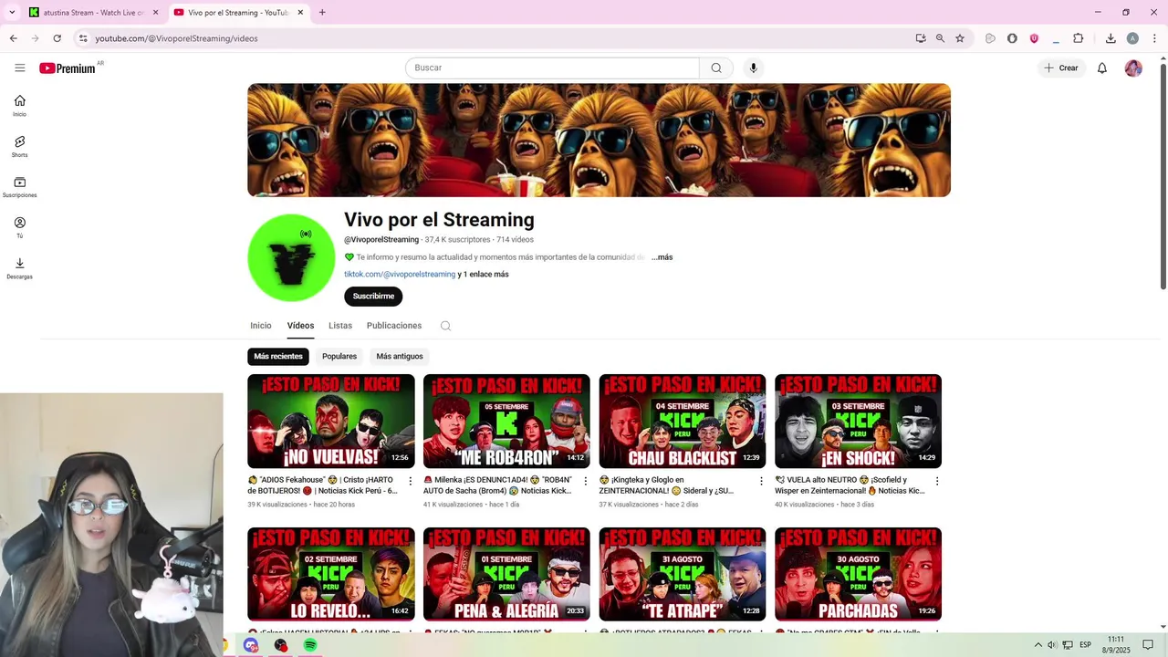Click the search magnifier button
The height and width of the screenshot is (657, 1168).
716,68
